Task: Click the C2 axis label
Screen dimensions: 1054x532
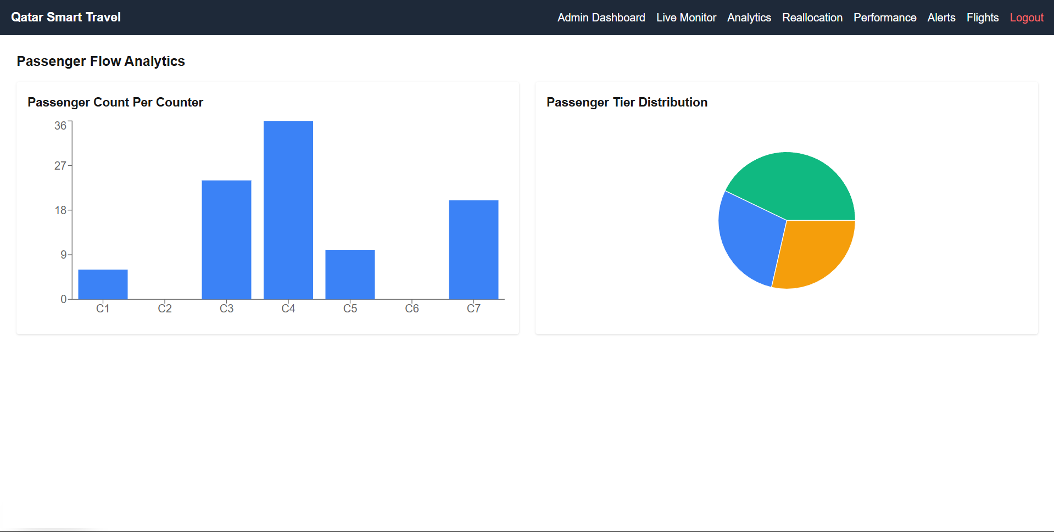Action: click(x=165, y=309)
